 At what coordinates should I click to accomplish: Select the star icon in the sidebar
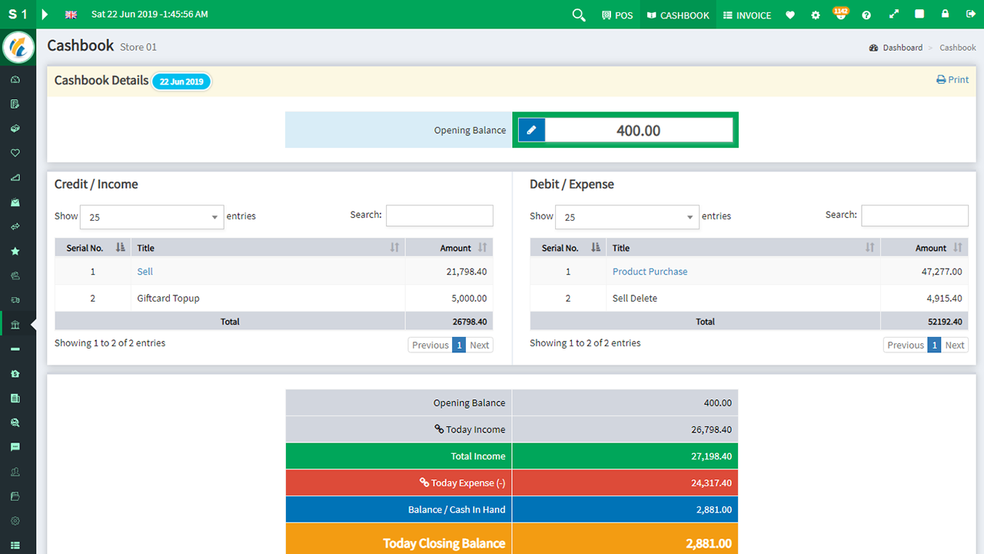pyautogui.click(x=17, y=250)
